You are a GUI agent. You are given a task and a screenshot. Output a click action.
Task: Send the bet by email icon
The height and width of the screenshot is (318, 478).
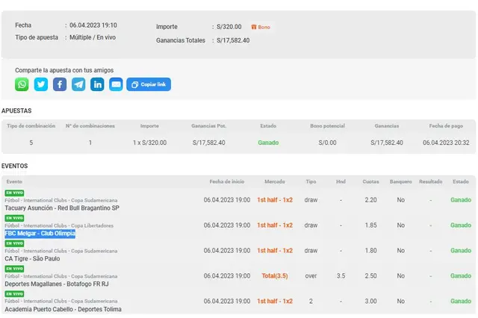pos(116,84)
